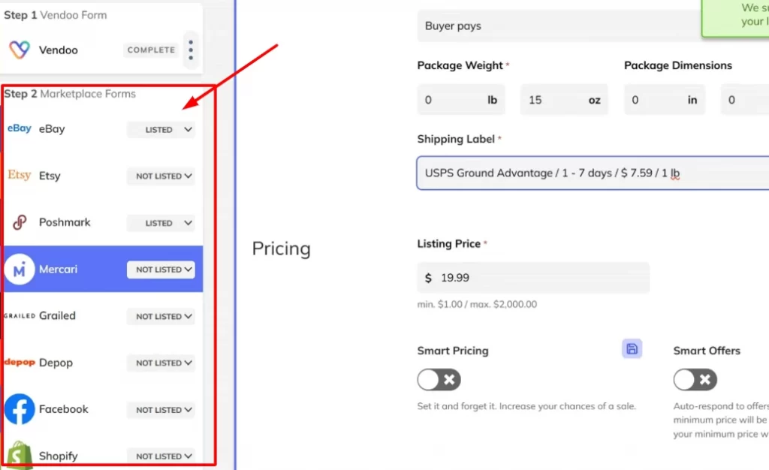The image size is (769, 470).
Task: Open Shopify NOT LISTED status dropdown
Action: (161, 456)
